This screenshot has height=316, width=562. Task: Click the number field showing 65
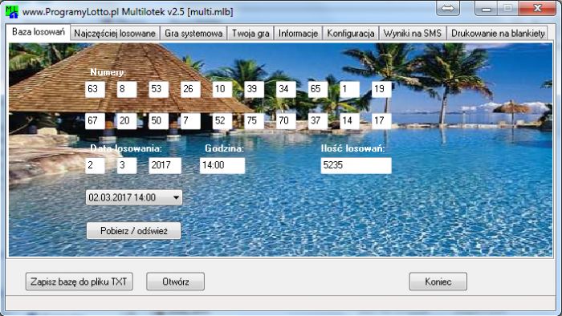coord(318,89)
